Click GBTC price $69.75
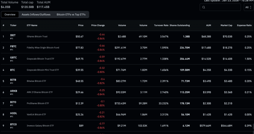The height and width of the screenshot is (134, 254). point(79,59)
